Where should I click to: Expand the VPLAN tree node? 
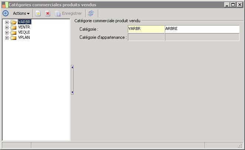point(7,38)
